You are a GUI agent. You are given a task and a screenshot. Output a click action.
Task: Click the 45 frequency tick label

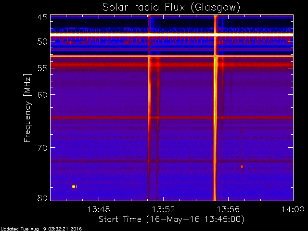pyautogui.click(x=42, y=17)
